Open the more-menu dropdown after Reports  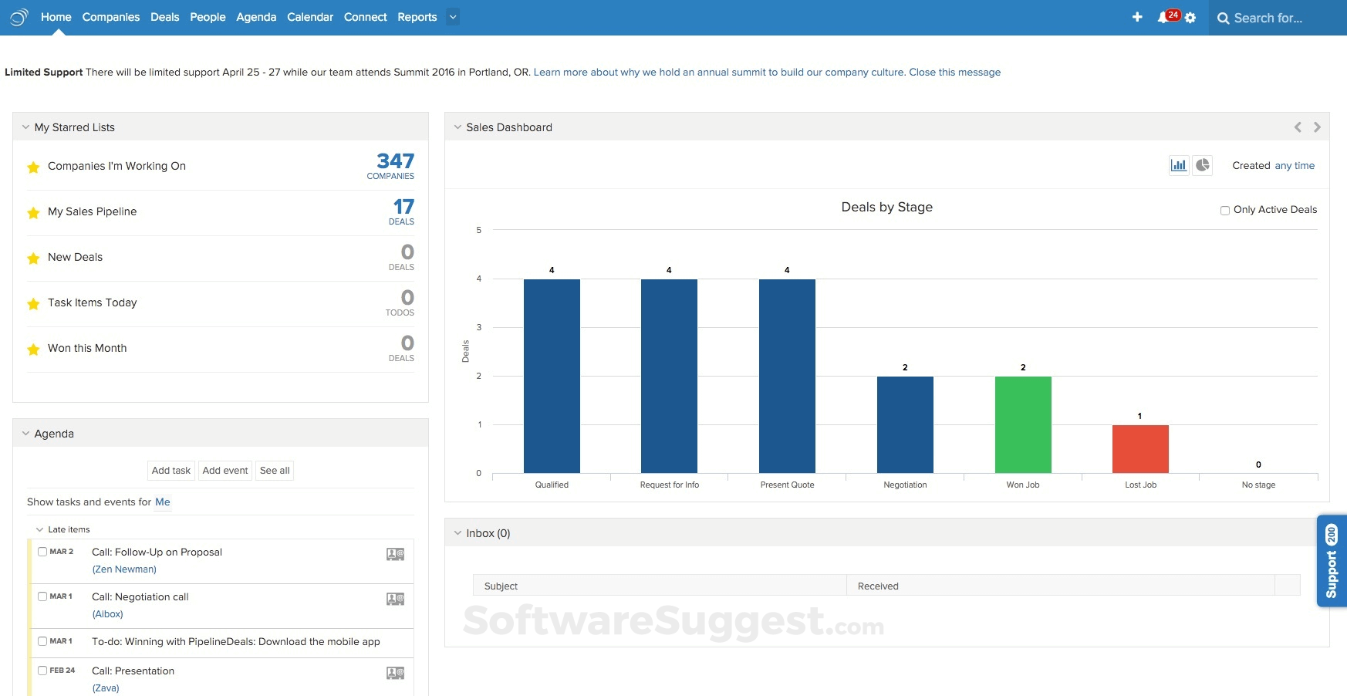[453, 17]
